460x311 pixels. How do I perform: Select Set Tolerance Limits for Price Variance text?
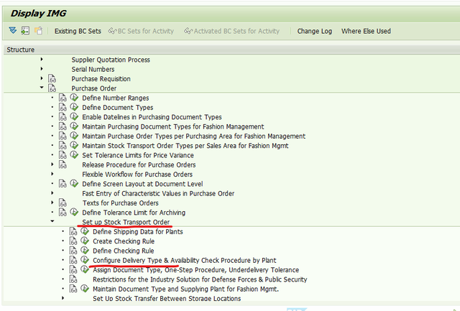[x=138, y=155]
